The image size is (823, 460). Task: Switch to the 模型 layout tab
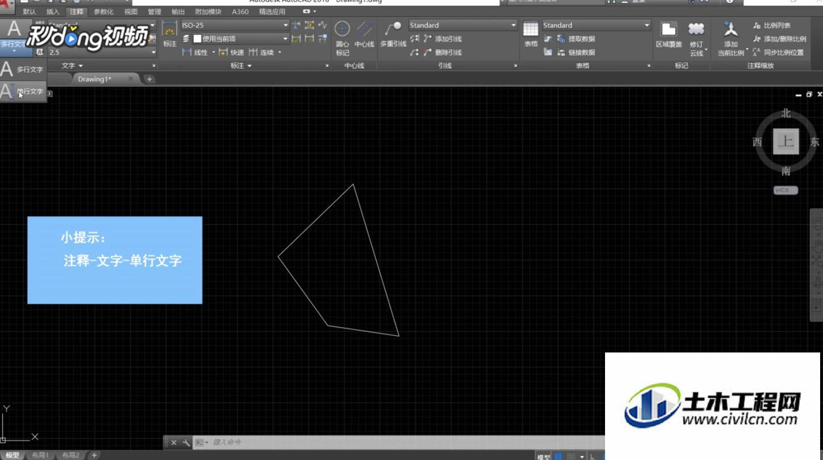(x=12, y=455)
